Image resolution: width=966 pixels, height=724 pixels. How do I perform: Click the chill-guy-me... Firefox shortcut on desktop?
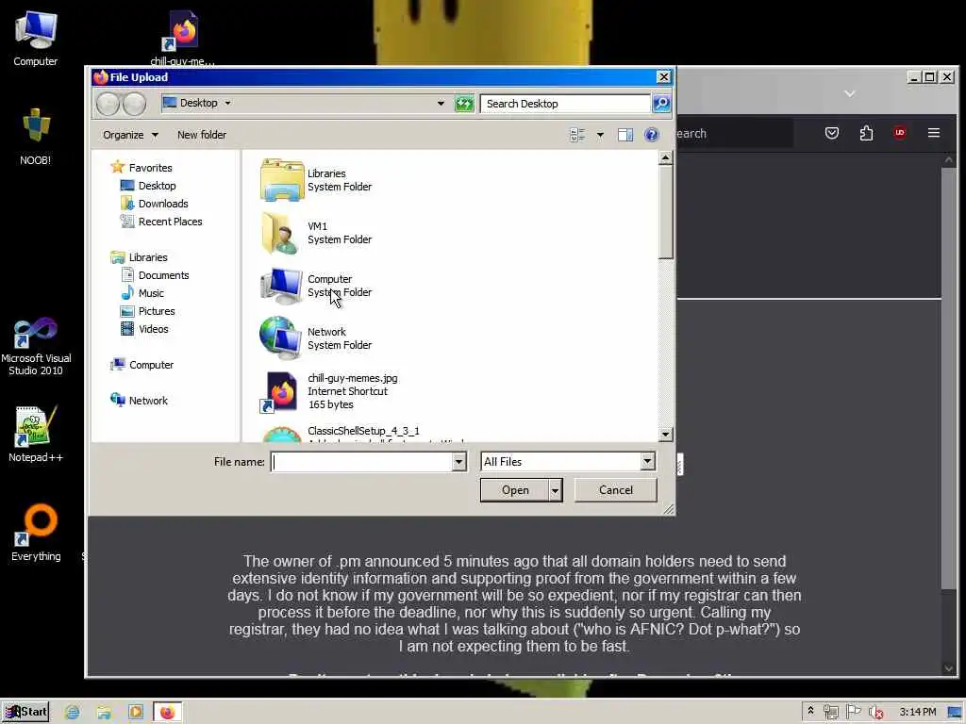[x=182, y=37]
